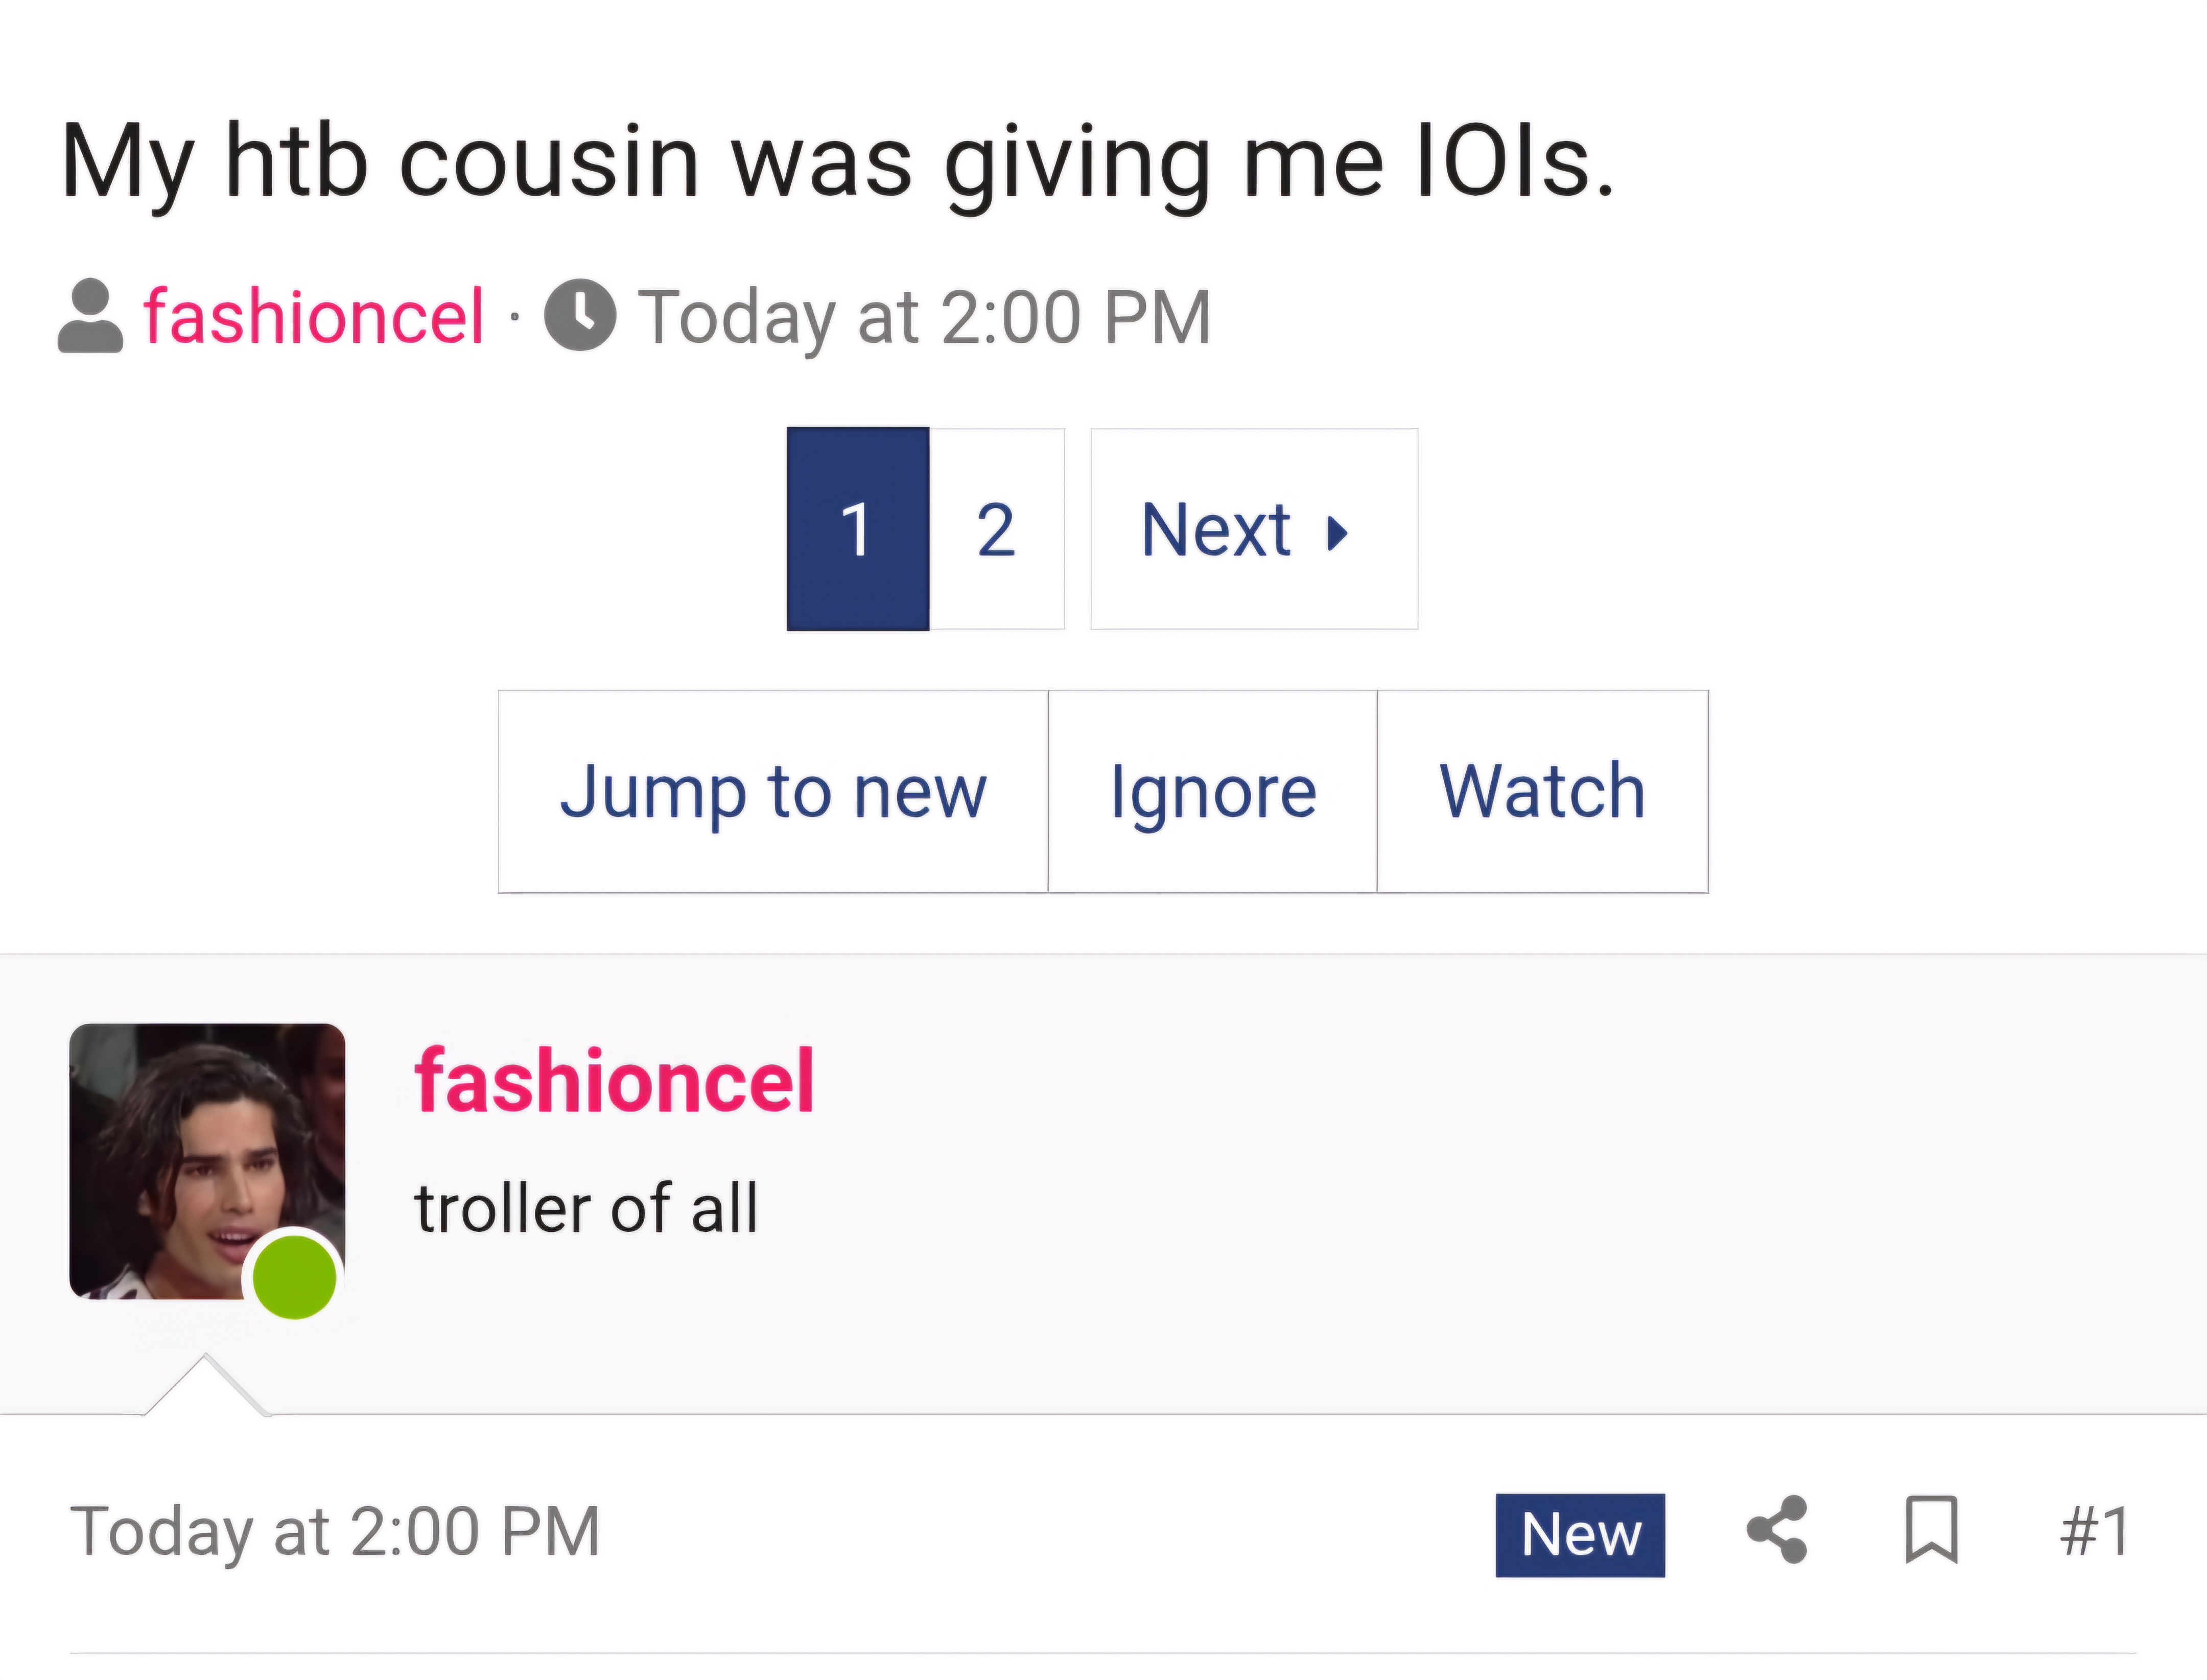Image resolution: width=2207 pixels, height=1680 pixels.
Task: Bookmark post #1 with the bookmark icon
Action: (x=1931, y=1529)
